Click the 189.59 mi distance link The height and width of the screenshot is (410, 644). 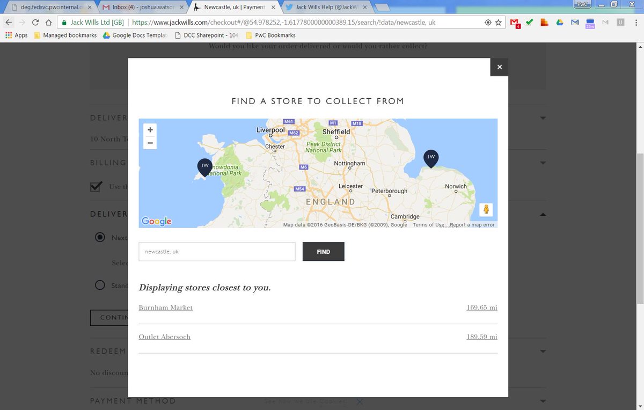482,336
